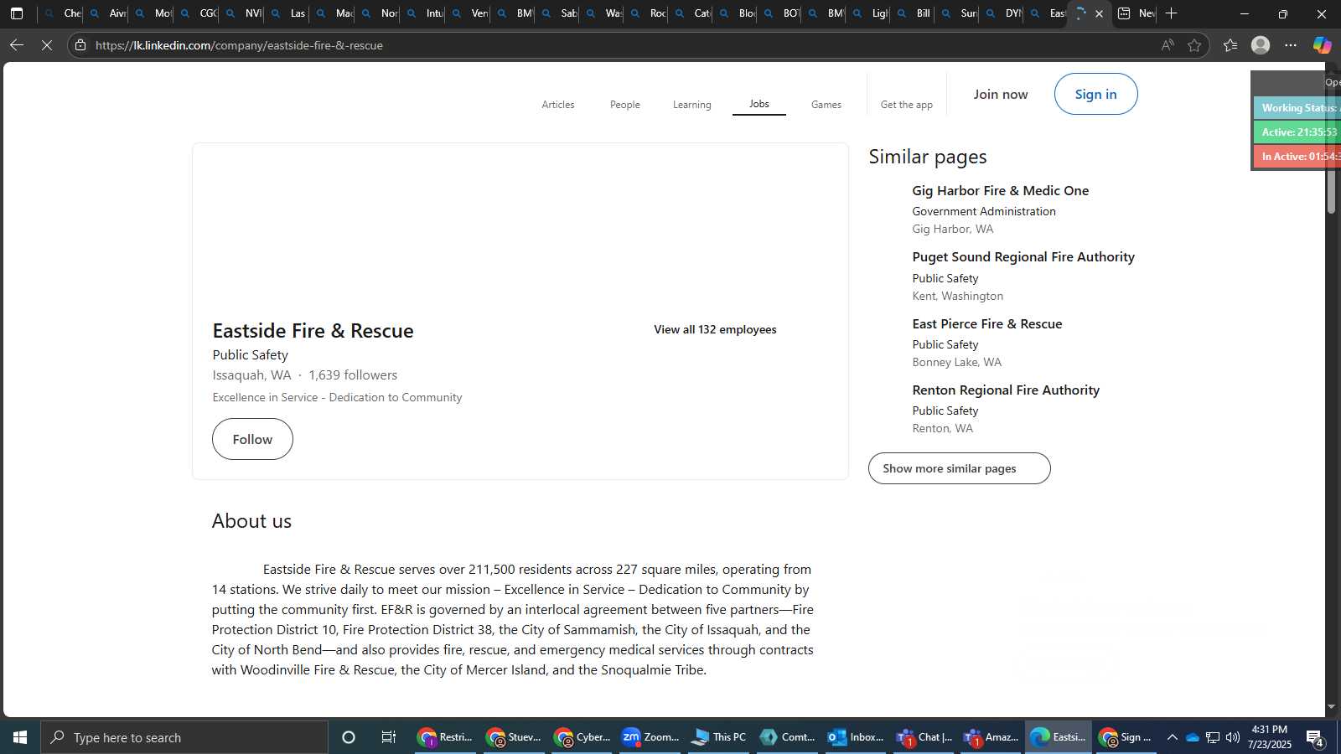This screenshot has width=1341, height=754.
Task: Open Puget Sound Regional Fire Authority page
Action: click(x=1023, y=257)
